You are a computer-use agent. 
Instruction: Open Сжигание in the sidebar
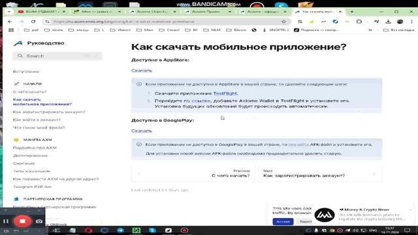pyautogui.click(x=24, y=163)
